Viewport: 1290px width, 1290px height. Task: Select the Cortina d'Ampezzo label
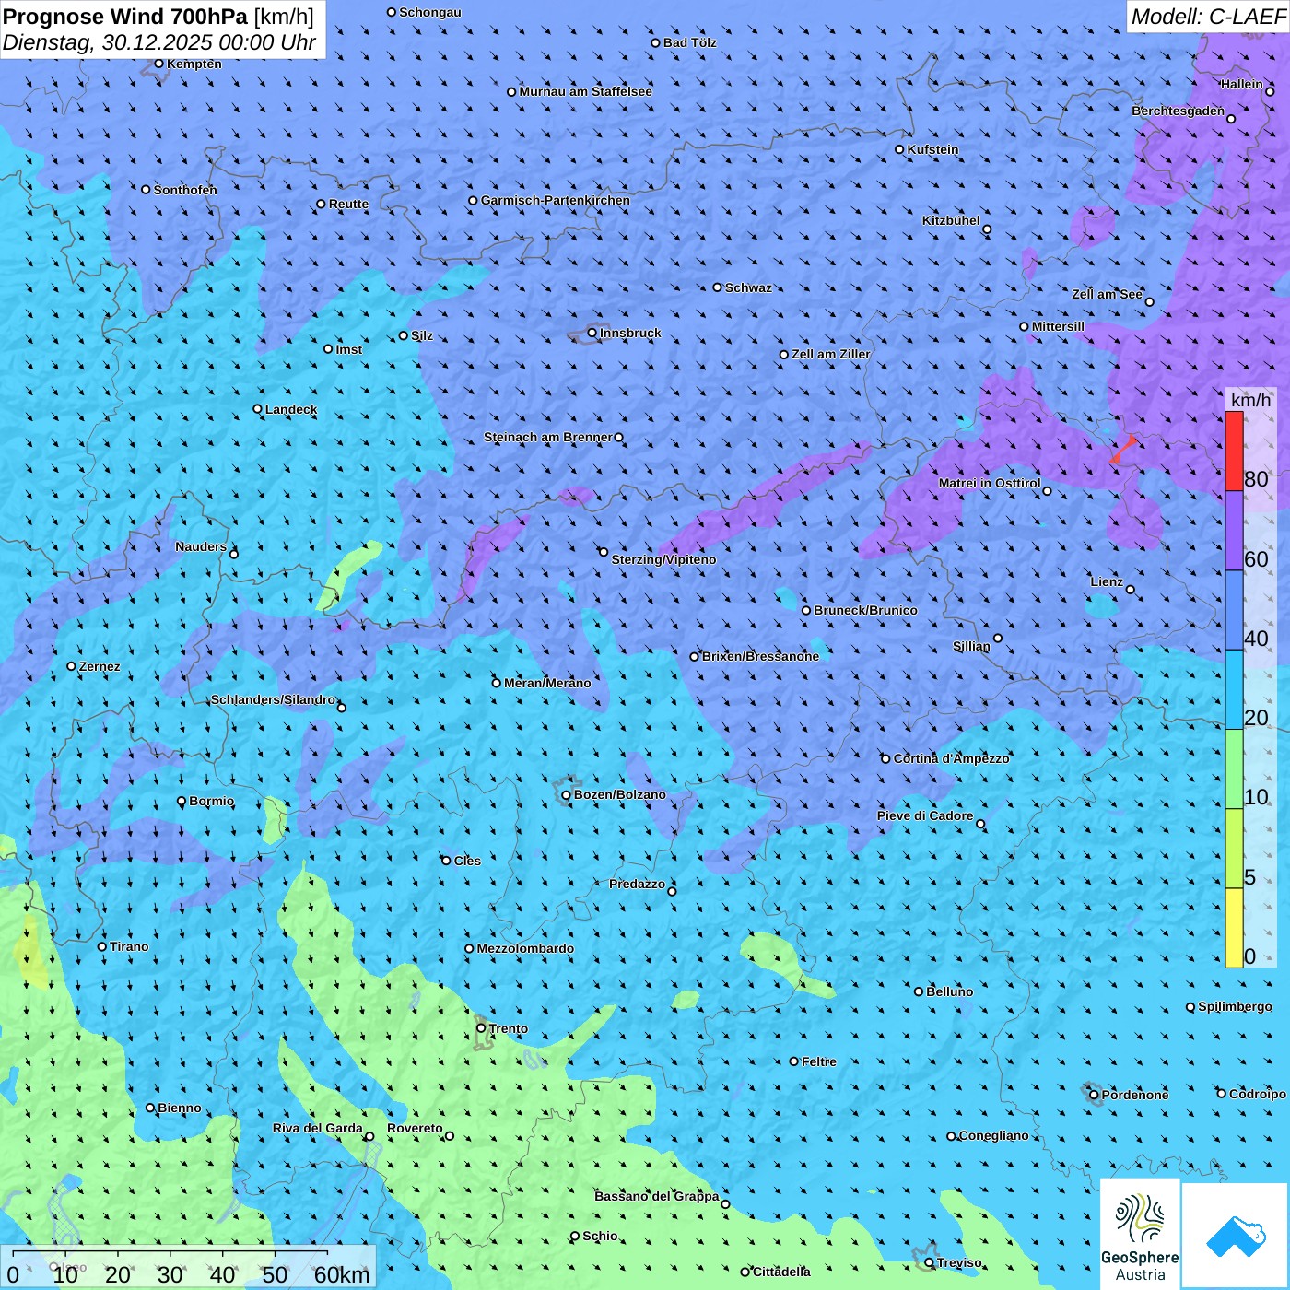(x=952, y=758)
